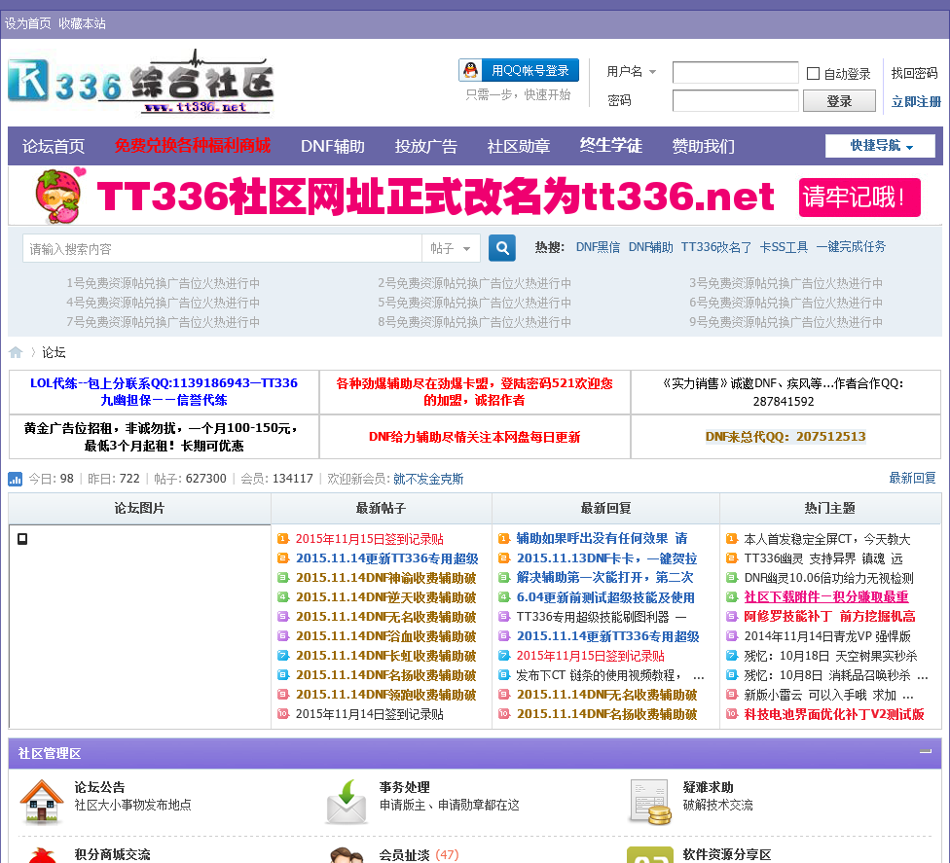Collapse the 社区管理区 section
Viewport: 950px width, 863px height.
tap(925, 751)
